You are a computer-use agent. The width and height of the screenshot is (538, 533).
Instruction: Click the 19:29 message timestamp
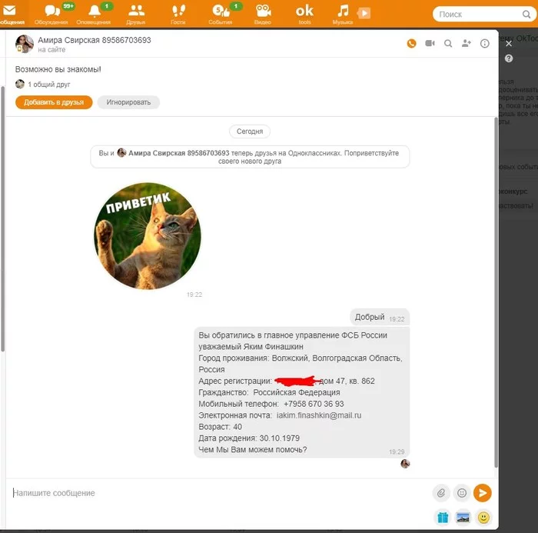click(397, 451)
